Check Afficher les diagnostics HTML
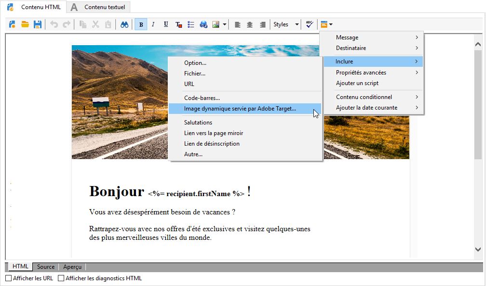Viewport: 486px width, 286px height. click(61, 278)
